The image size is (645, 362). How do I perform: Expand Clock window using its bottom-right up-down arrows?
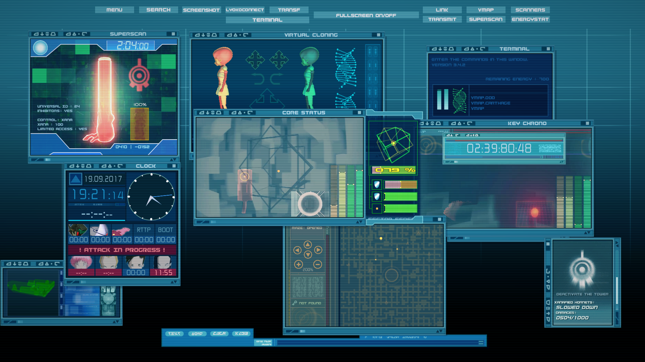tap(173, 282)
